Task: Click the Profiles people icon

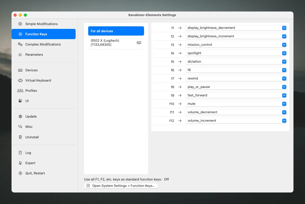Action: click(20, 91)
